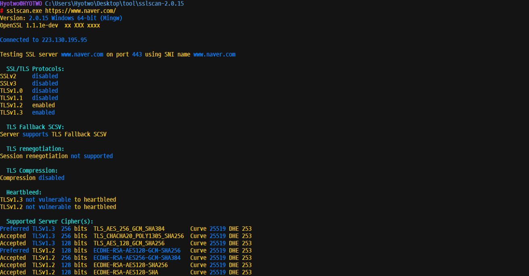This screenshot has height=276, width=529.
Task: Click the connected IP 223.130.195.95
Action: pos(65,40)
